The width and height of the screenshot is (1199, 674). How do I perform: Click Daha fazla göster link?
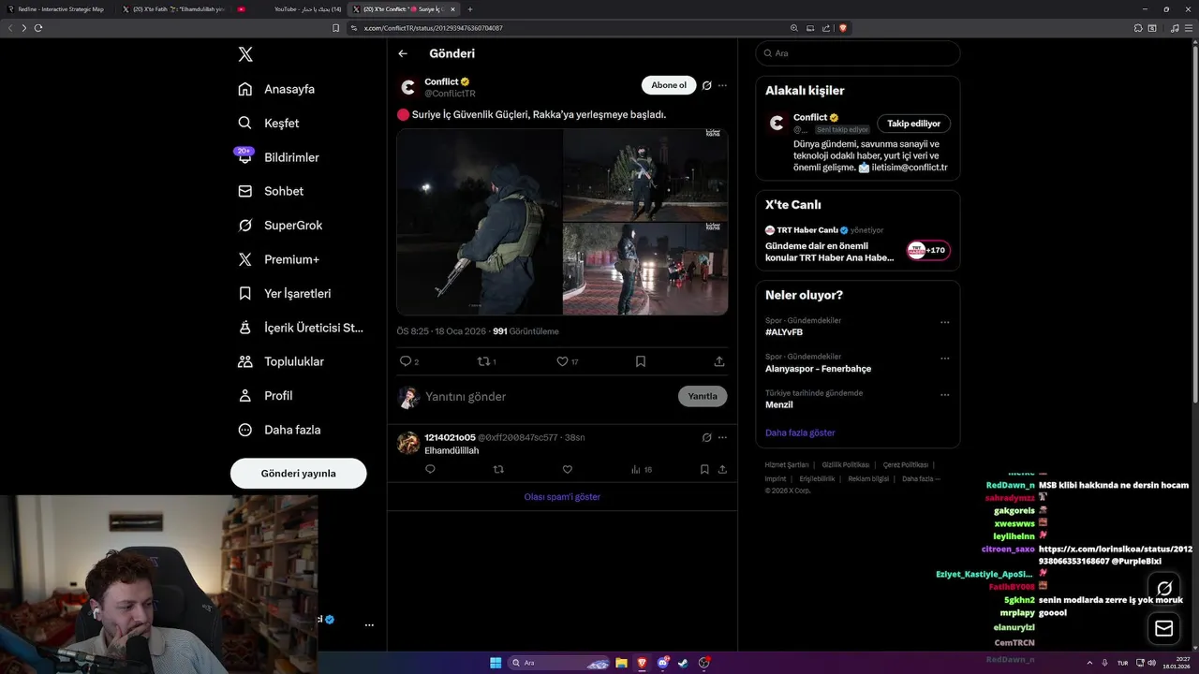pyautogui.click(x=800, y=432)
